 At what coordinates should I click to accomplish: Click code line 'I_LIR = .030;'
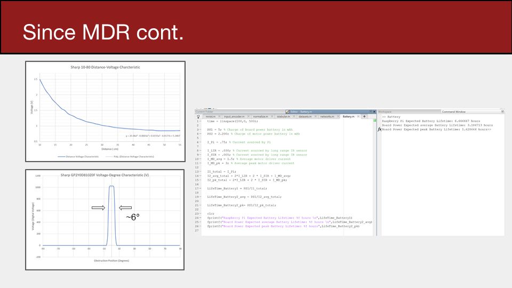[x=257, y=150]
